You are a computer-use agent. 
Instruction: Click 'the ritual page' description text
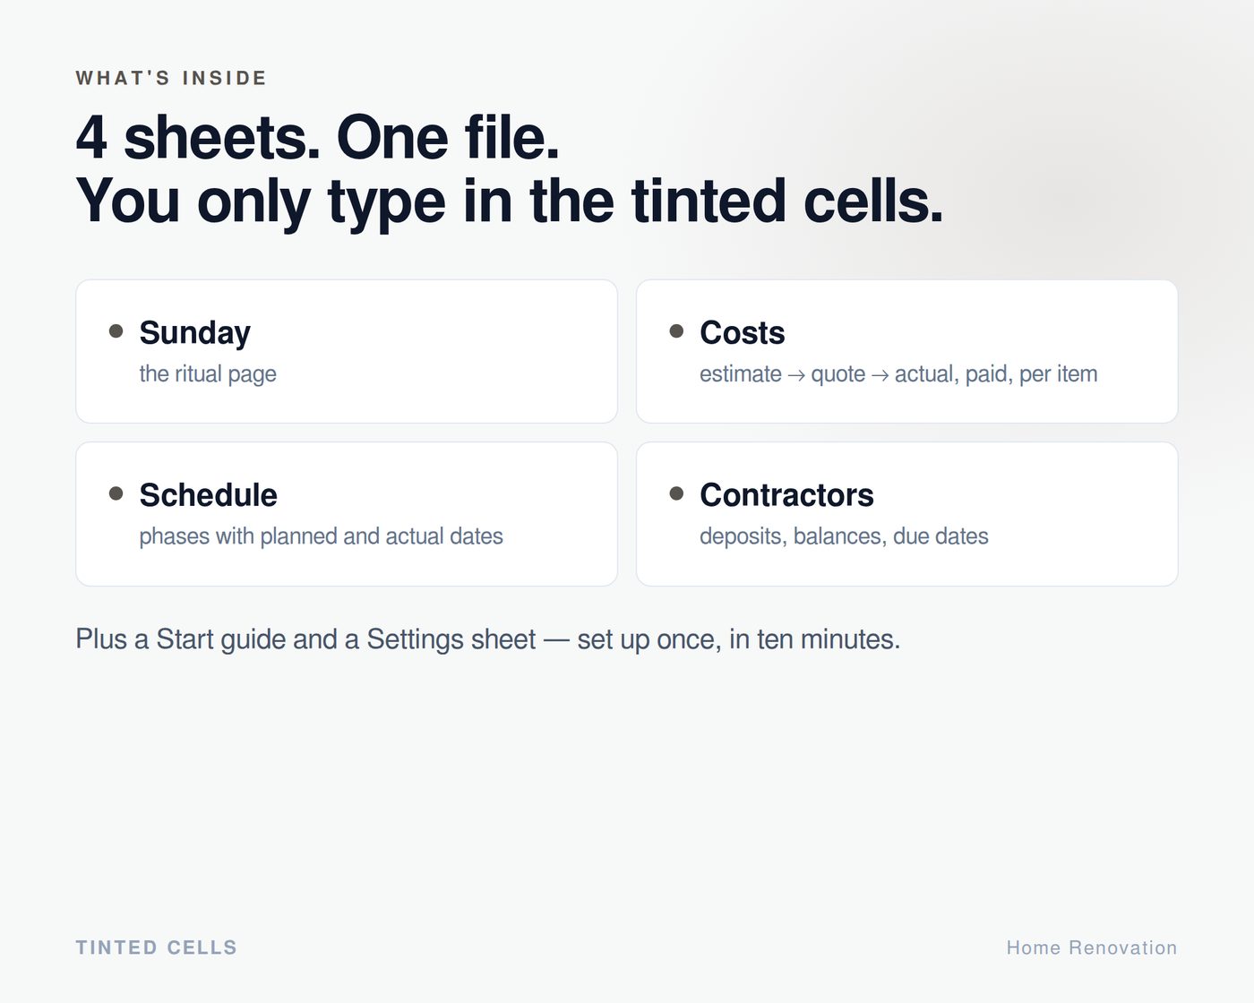[208, 374]
